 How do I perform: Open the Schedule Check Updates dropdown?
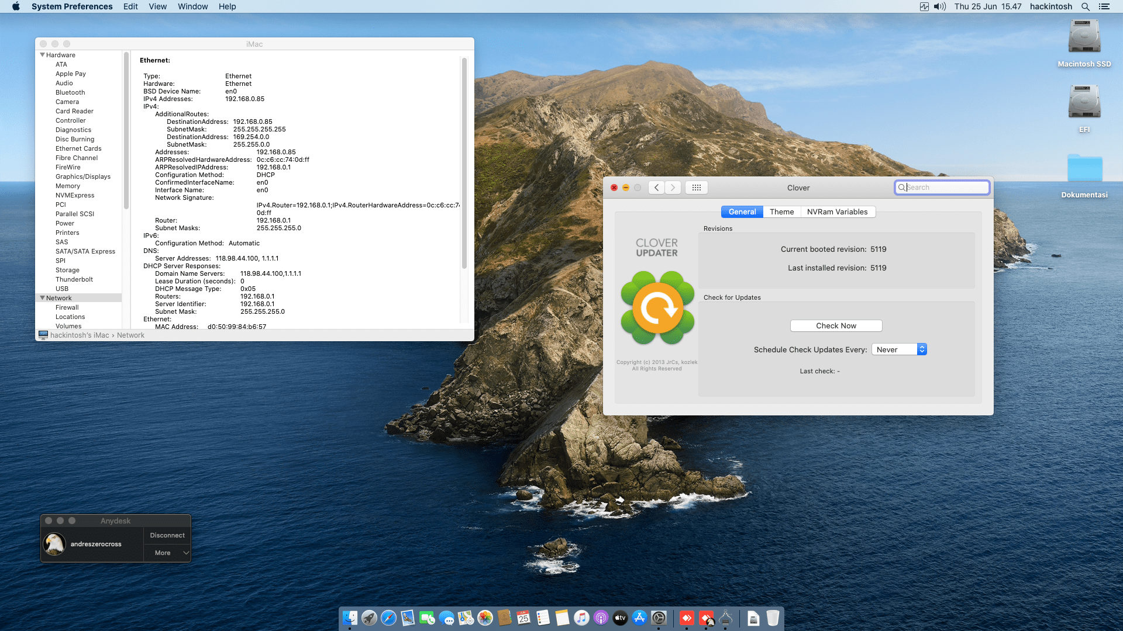tap(899, 349)
